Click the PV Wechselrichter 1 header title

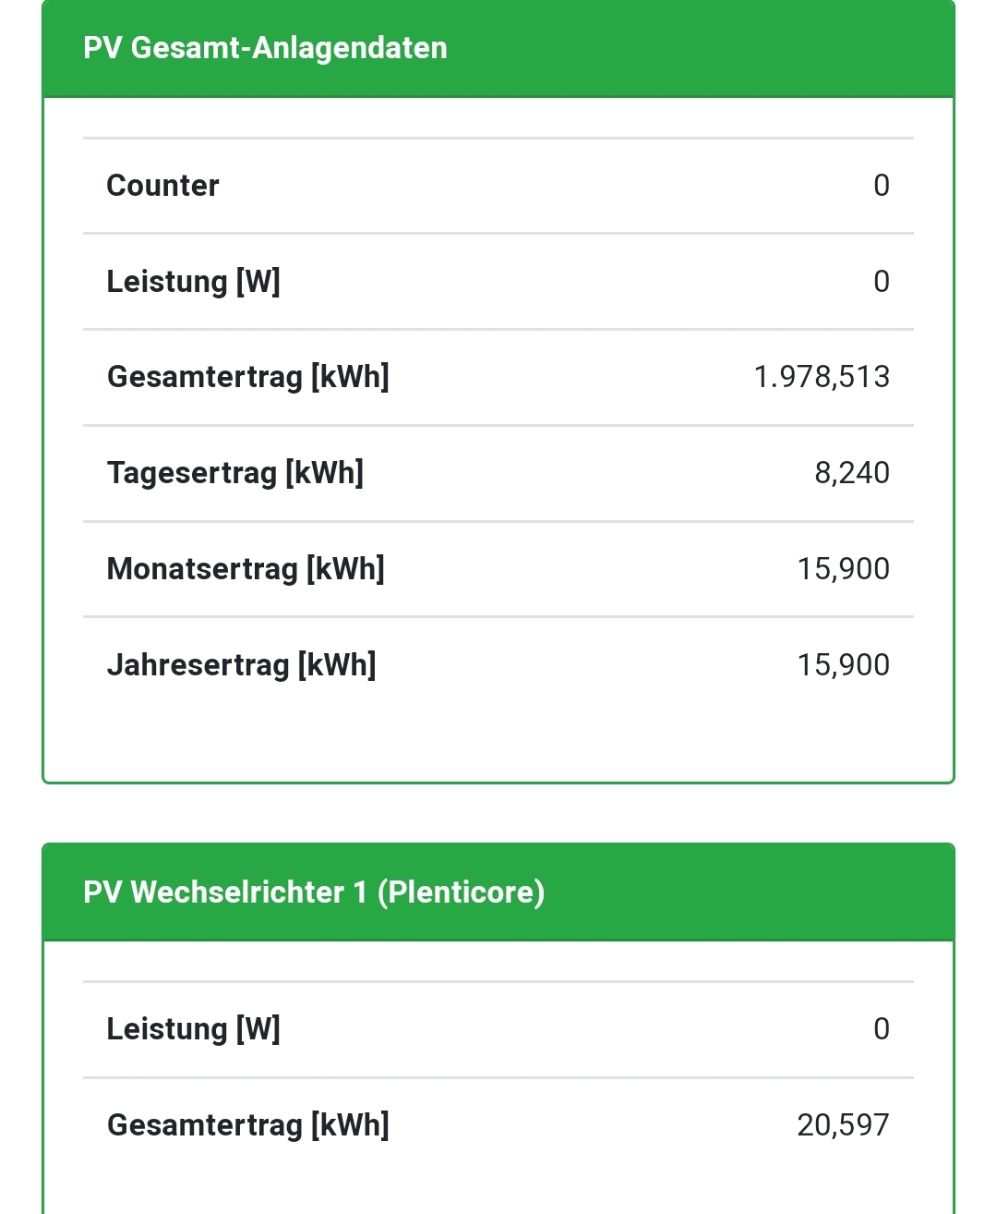(225, 892)
